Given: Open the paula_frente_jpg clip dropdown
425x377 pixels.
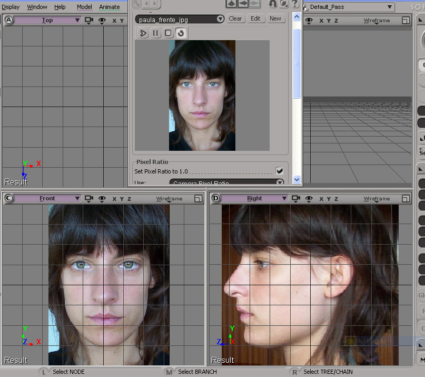Looking at the screenshot, I should 180,19.
